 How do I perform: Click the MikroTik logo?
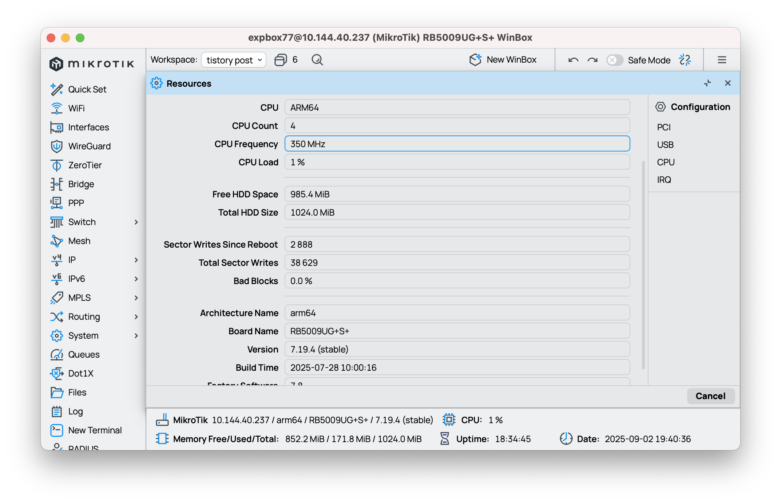coord(92,64)
